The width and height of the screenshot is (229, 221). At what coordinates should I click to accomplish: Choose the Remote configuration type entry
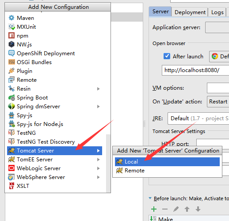(54, 80)
